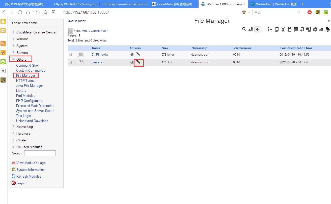
Task: Click the clipboard paste icon
Action: (289, 29)
